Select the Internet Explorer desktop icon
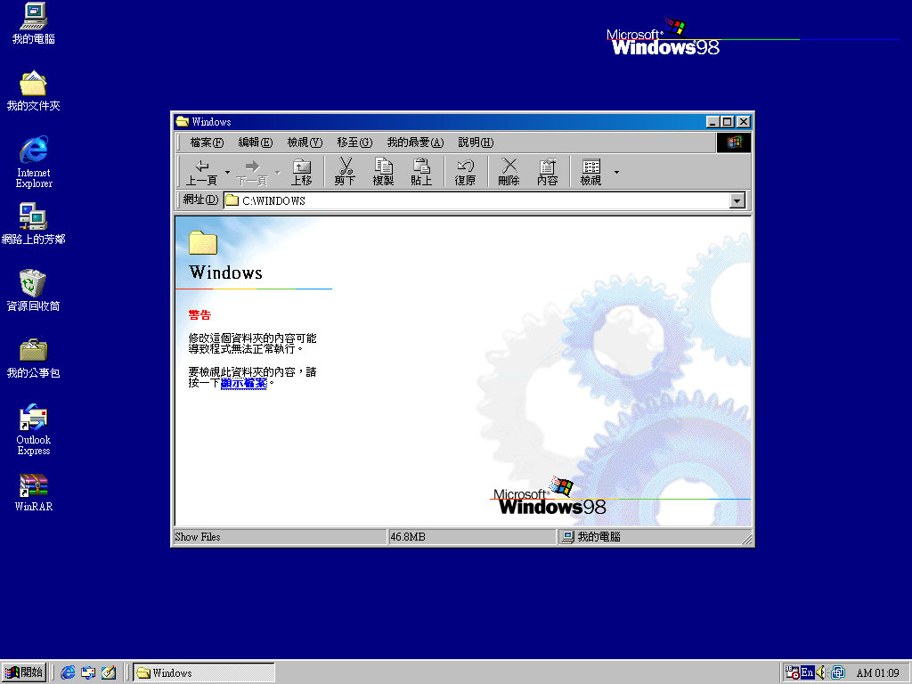 click(34, 162)
